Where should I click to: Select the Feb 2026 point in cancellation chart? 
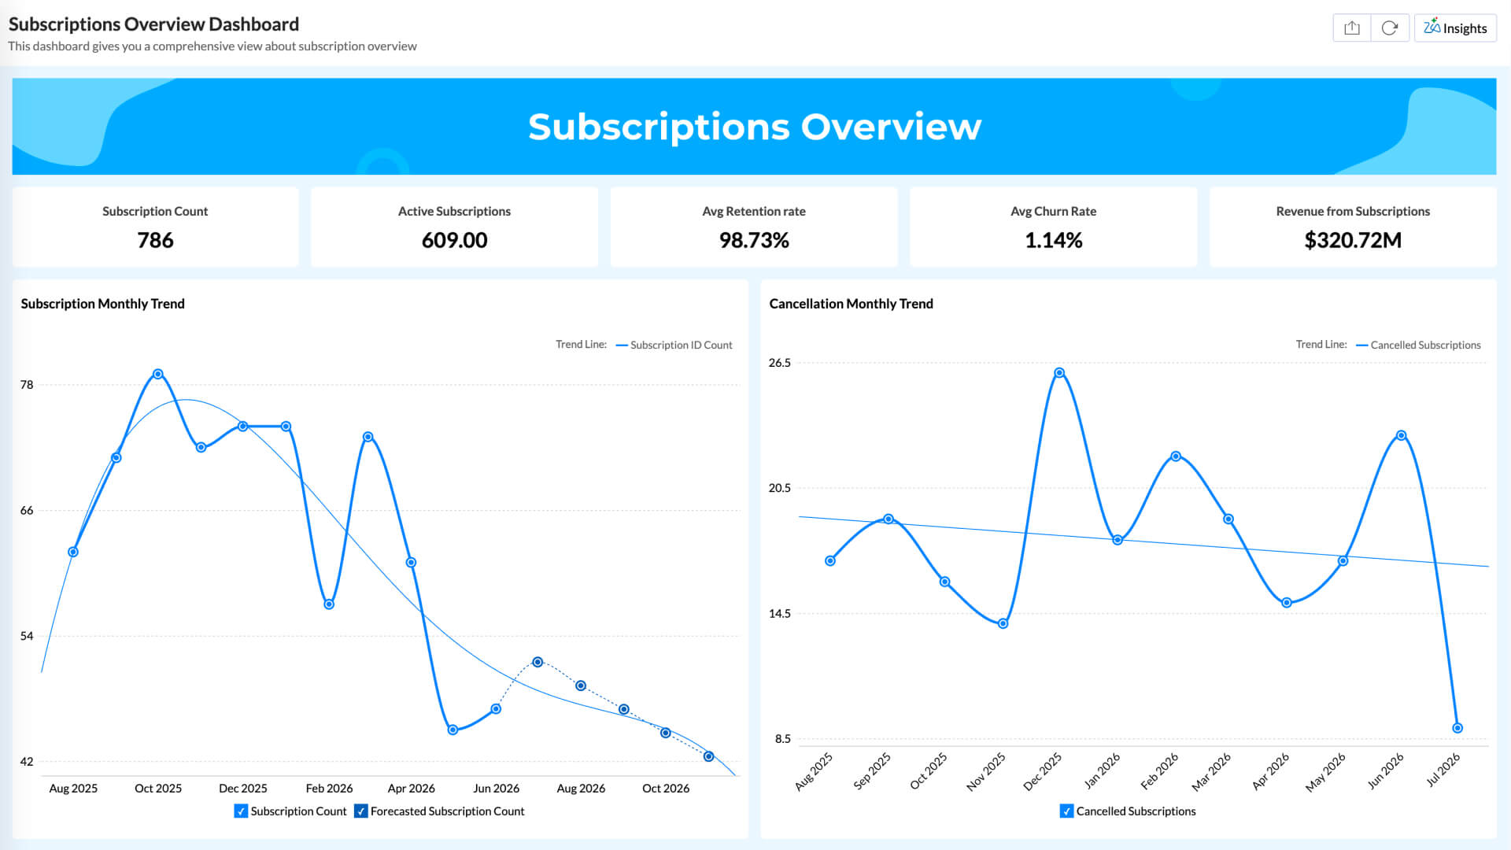(x=1176, y=456)
